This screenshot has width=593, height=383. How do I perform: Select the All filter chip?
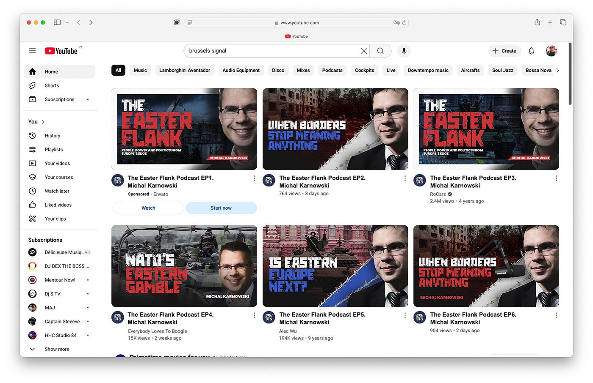pyautogui.click(x=119, y=70)
